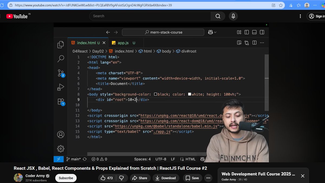325x183 pixels.
Task: Add this page to favorites with the star
Action: click(x=281, y=5)
